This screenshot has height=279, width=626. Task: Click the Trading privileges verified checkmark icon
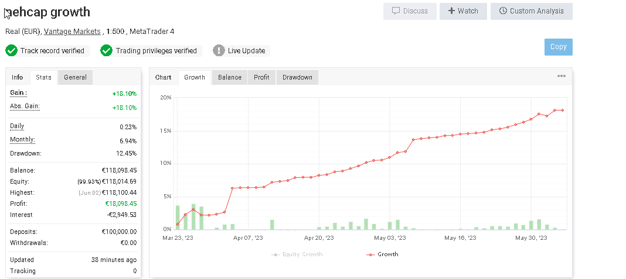(x=106, y=51)
